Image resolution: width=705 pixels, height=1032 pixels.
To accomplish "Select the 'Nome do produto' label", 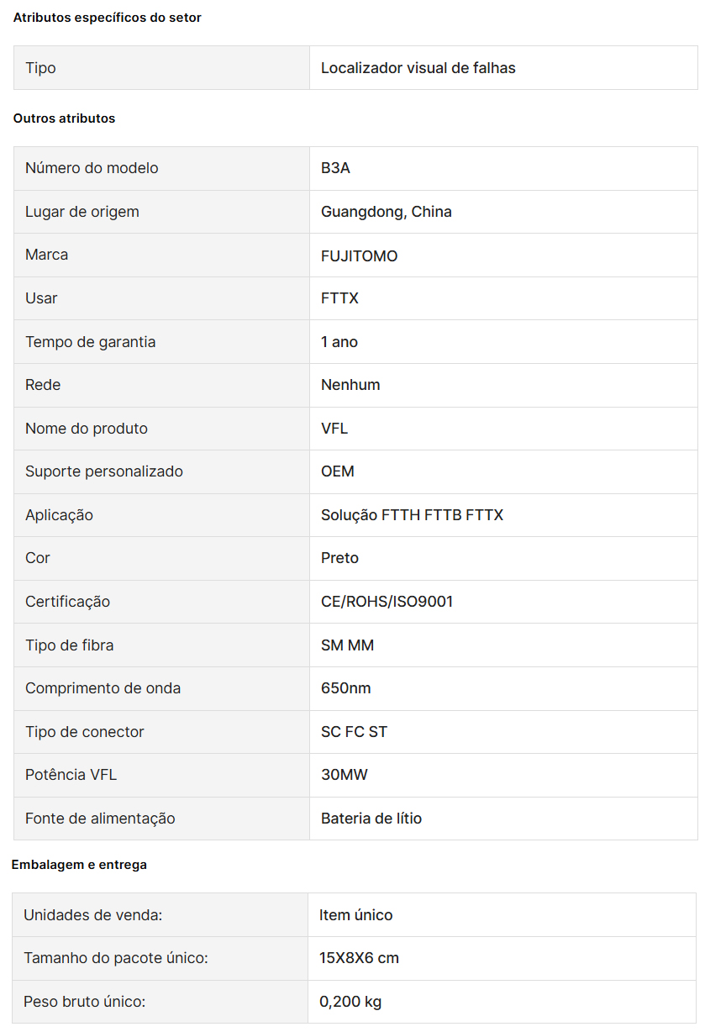I will (x=87, y=429).
